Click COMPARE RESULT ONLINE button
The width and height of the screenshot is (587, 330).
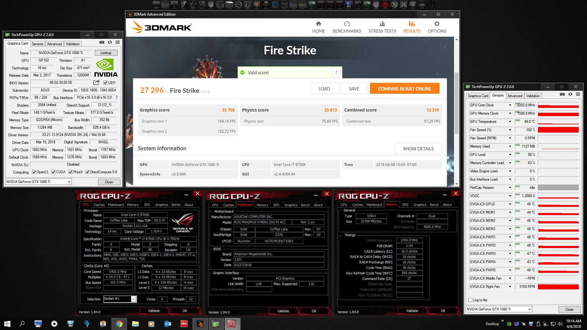pos(404,89)
